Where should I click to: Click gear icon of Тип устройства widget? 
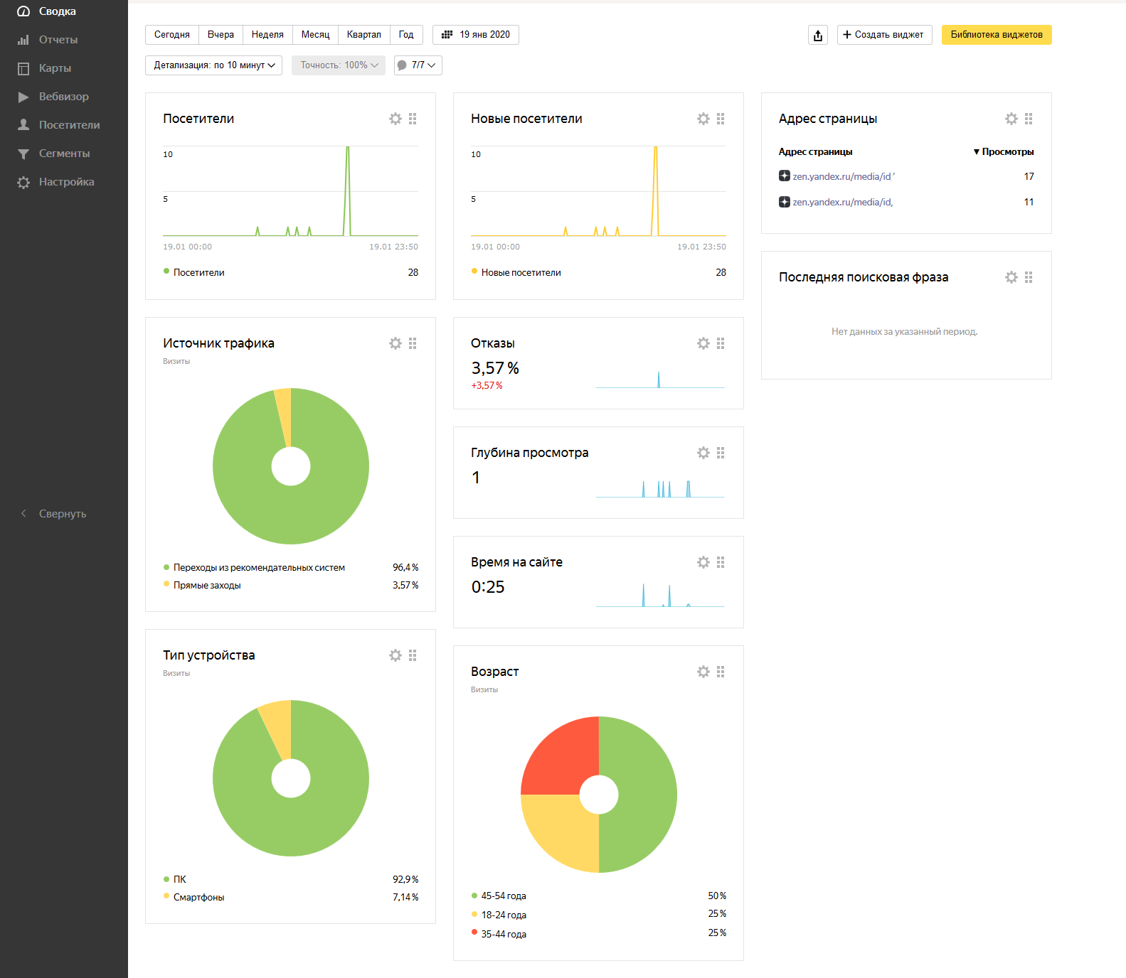tap(395, 655)
